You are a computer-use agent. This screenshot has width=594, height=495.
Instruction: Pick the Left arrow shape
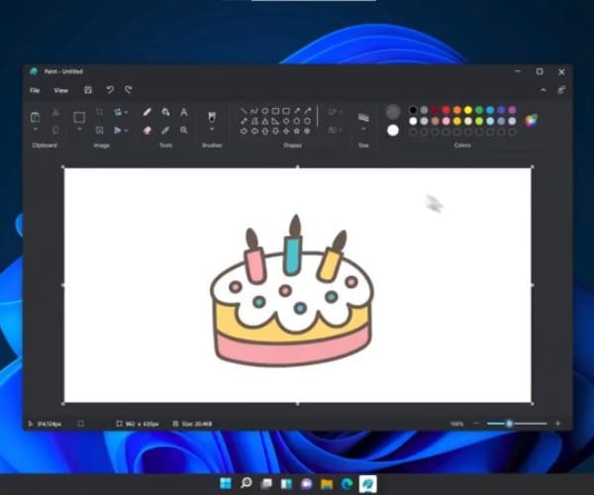(254, 132)
